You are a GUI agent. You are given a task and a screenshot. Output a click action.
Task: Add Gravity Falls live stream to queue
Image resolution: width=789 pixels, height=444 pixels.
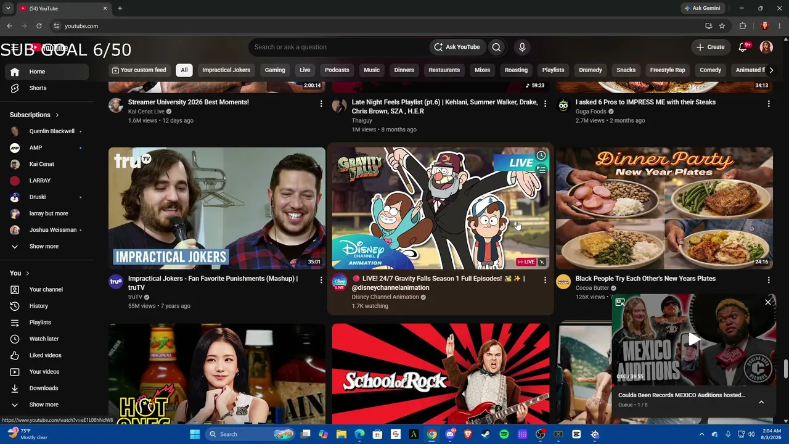541,170
